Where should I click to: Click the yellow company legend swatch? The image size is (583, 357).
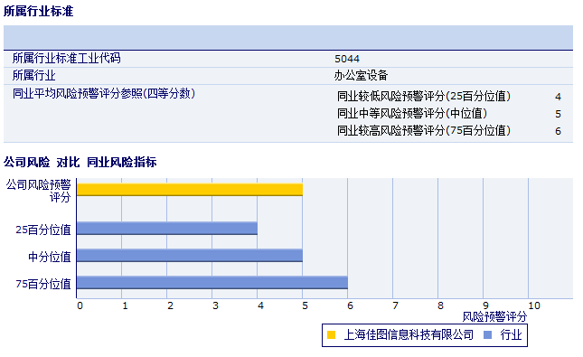point(331,335)
